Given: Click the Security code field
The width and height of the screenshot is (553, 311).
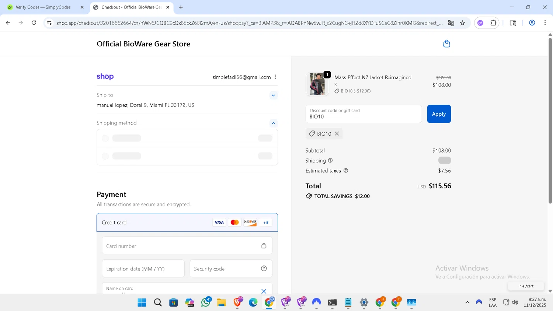Looking at the screenshot, I should pos(231,269).
